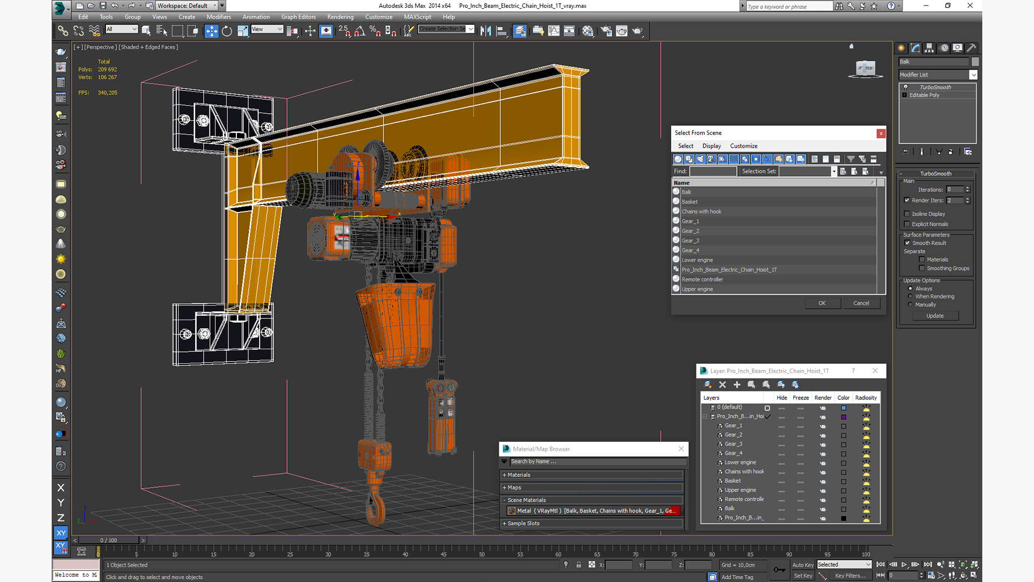1034x582 pixels.
Task: Toggle selection lock padlock in status bar
Action: pyautogui.click(x=578, y=565)
